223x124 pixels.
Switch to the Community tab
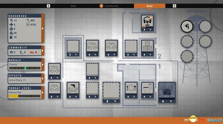click(111, 6)
